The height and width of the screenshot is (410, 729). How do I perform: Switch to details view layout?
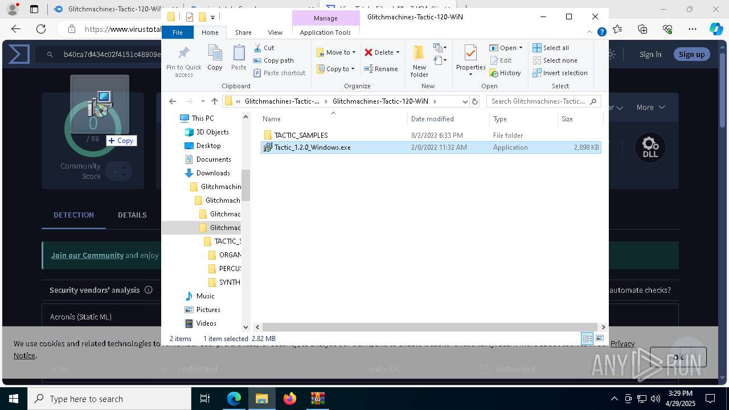pyautogui.click(x=587, y=338)
